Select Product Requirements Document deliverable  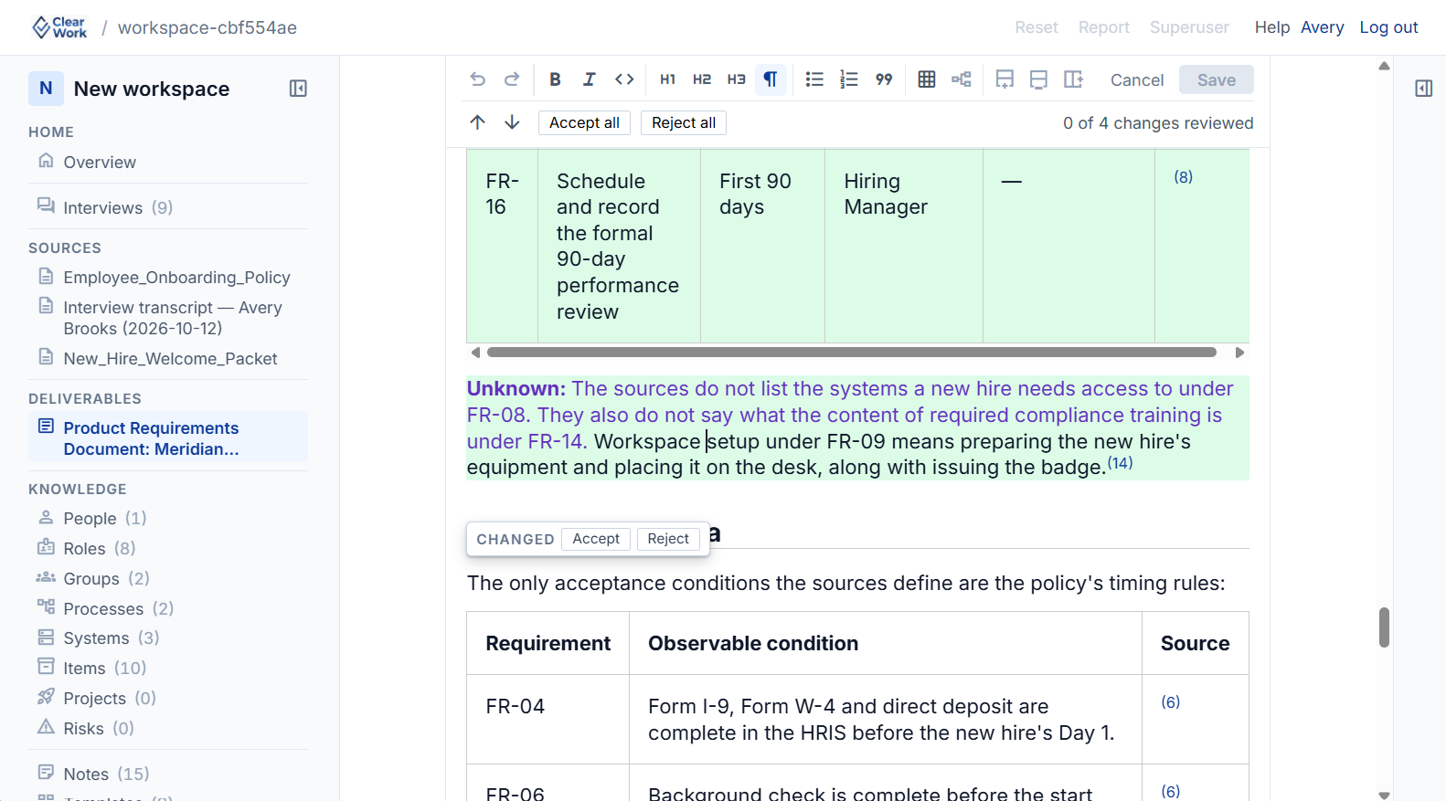coord(168,438)
